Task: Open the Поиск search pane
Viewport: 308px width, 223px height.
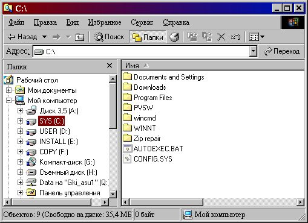Action: [x=109, y=37]
